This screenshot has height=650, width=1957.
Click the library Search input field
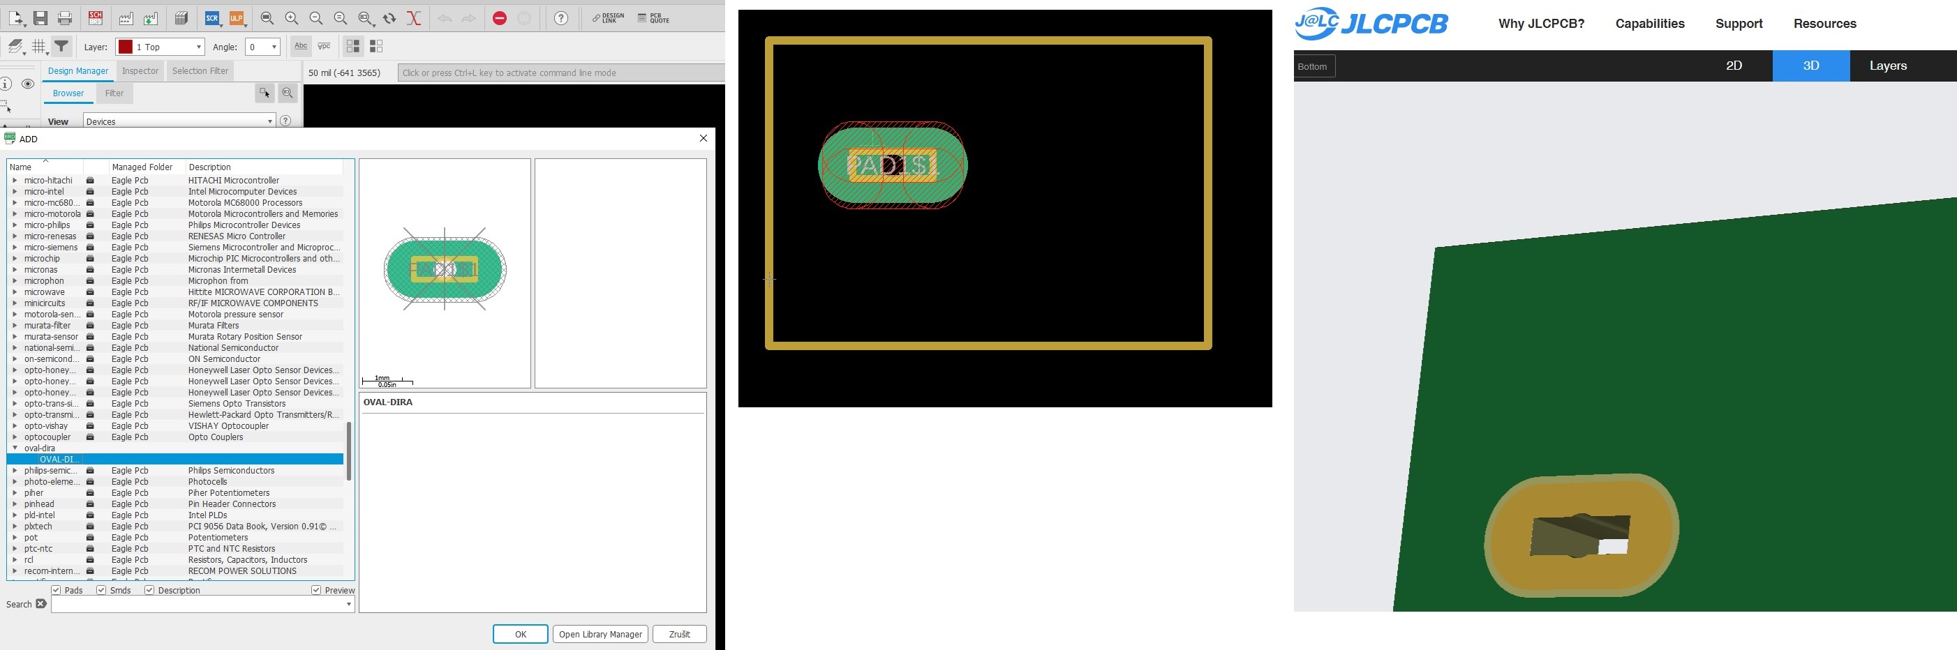coord(198,605)
